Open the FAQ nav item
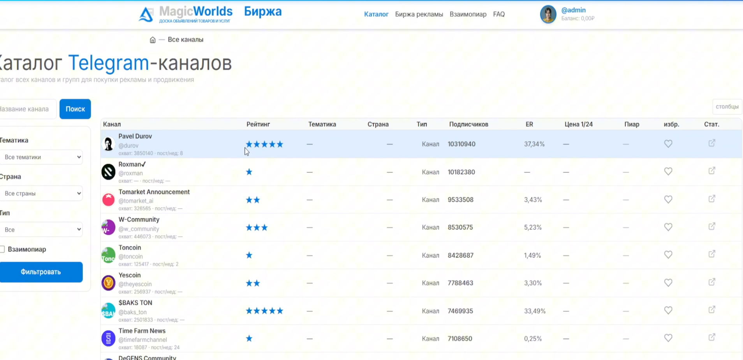This screenshot has height=360, width=743. (x=499, y=14)
